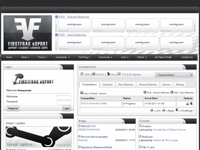Click the forum icon beside Avatars
Screen dimensions: 200x150
click(x=140, y=126)
